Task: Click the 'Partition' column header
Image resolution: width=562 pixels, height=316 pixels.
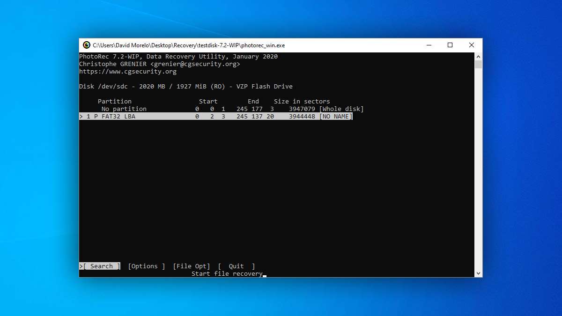Action: click(x=115, y=101)
